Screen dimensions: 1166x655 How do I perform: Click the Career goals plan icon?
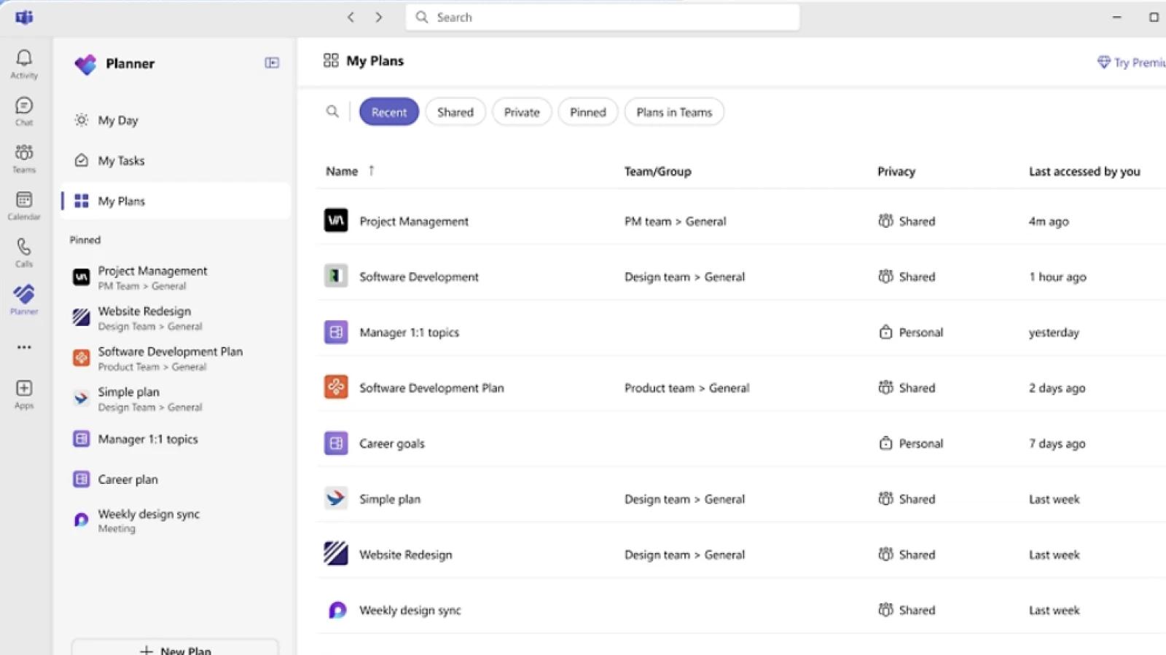coord(336,442)
